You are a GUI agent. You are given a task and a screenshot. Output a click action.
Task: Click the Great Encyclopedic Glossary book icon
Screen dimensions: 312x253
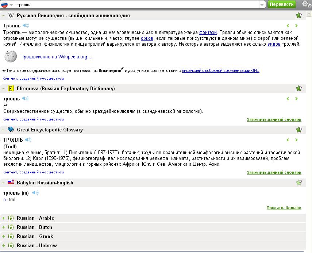[11, 130]
